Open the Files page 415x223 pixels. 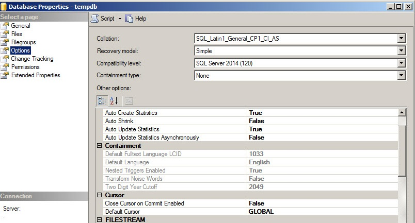[x=17, y=34]
